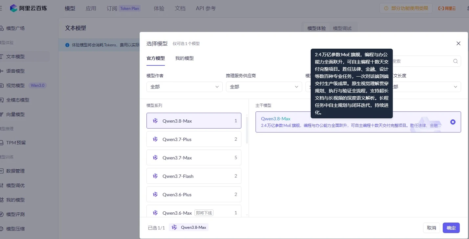469x239 pixels.
Task: Open 全模态模型 via its sidebar icon
Action: point(2,100)
